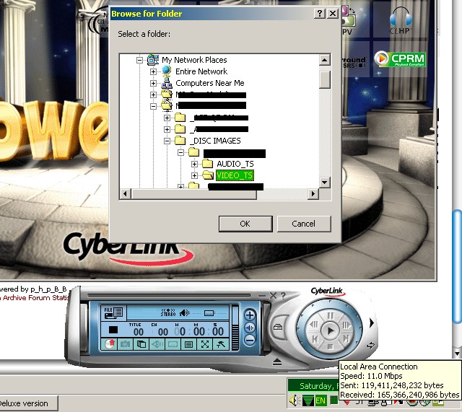Click the step forward button on dial
This screenshot has width=462, height=412.
tap(346, 325)
